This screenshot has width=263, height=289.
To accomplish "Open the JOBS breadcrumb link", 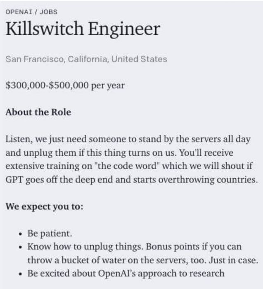I will pyautogui.click(x=48, y=12).
